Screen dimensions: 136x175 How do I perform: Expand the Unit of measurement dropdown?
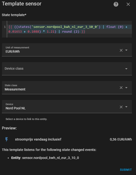coord(126,50)
